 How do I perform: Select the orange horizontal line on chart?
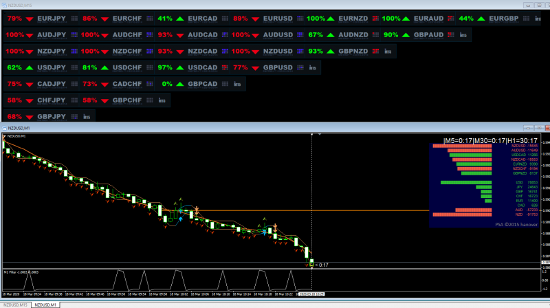312,210
